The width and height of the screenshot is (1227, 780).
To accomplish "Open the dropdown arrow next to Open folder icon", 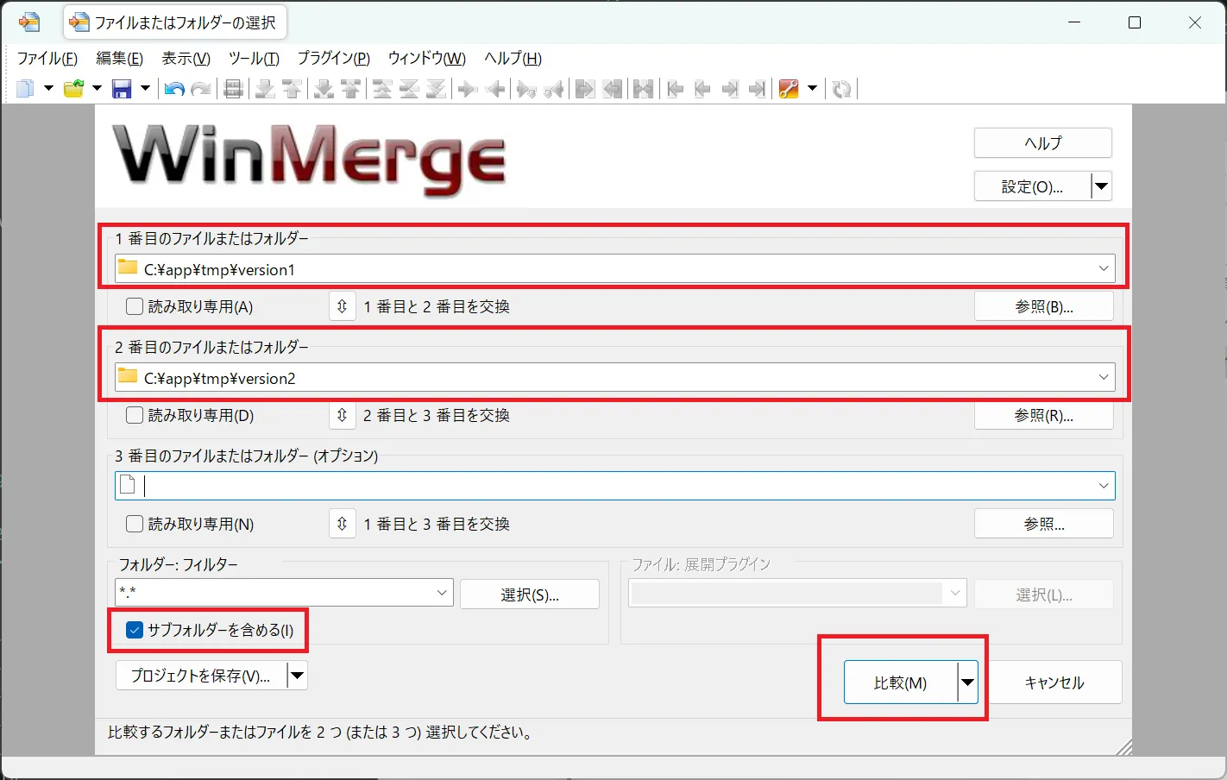I will [x=97, y=89].
